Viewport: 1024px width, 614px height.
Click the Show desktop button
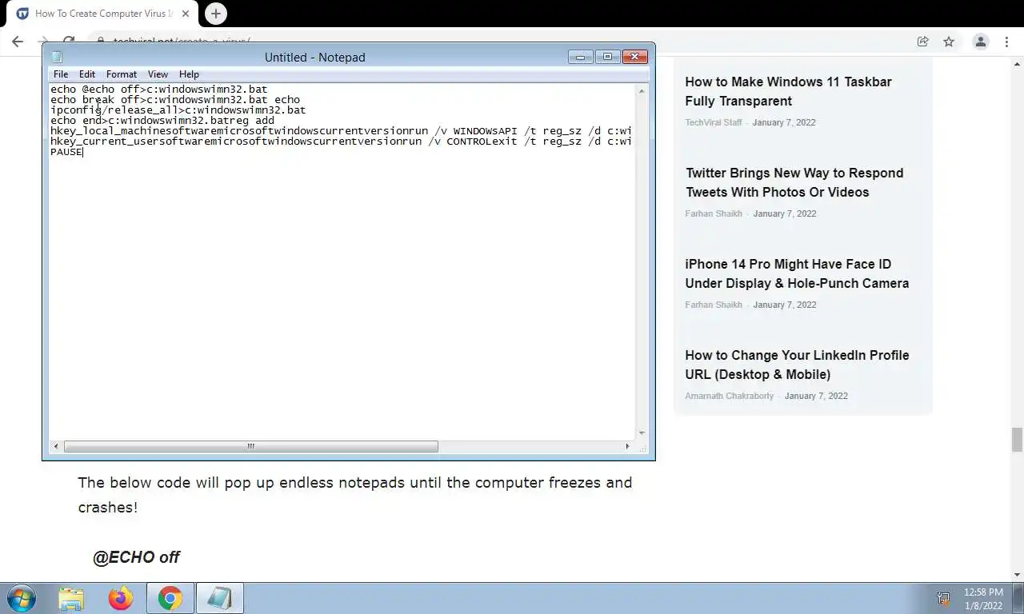[1018, 598]
